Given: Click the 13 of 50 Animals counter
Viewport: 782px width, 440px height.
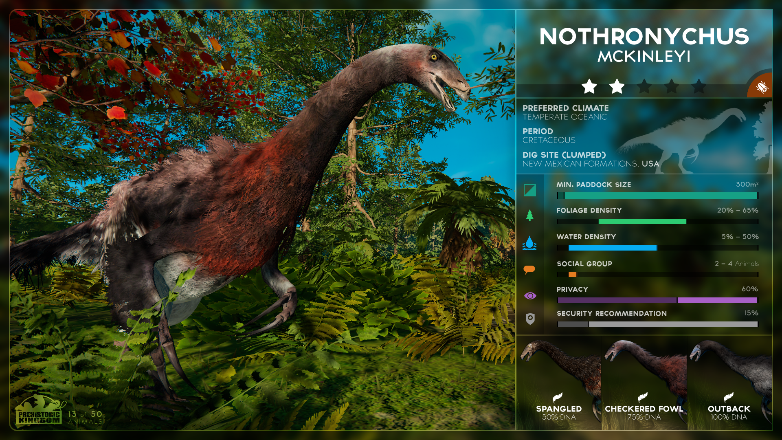Looking at the screenshot, I should click(x=85, y=417).
